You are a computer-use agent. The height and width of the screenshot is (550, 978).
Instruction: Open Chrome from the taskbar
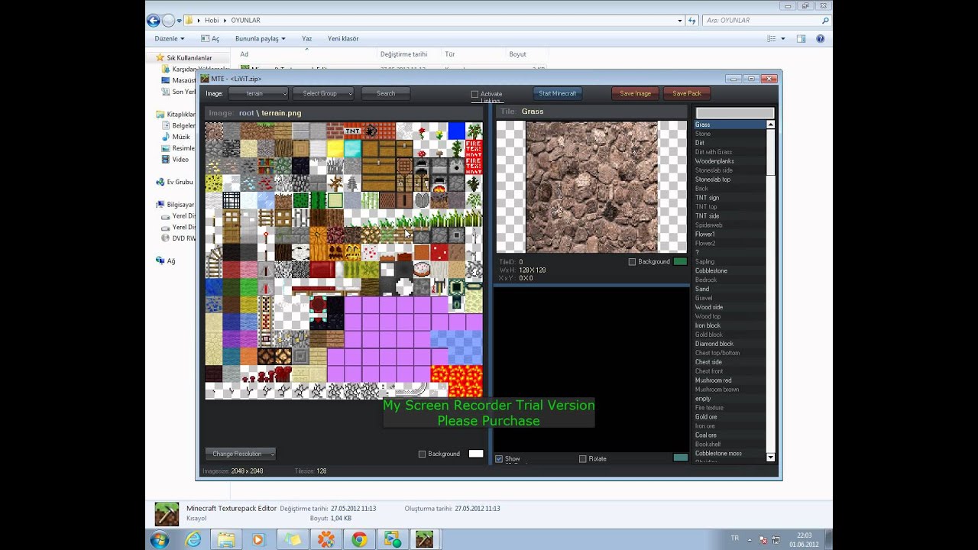point(359,540)
